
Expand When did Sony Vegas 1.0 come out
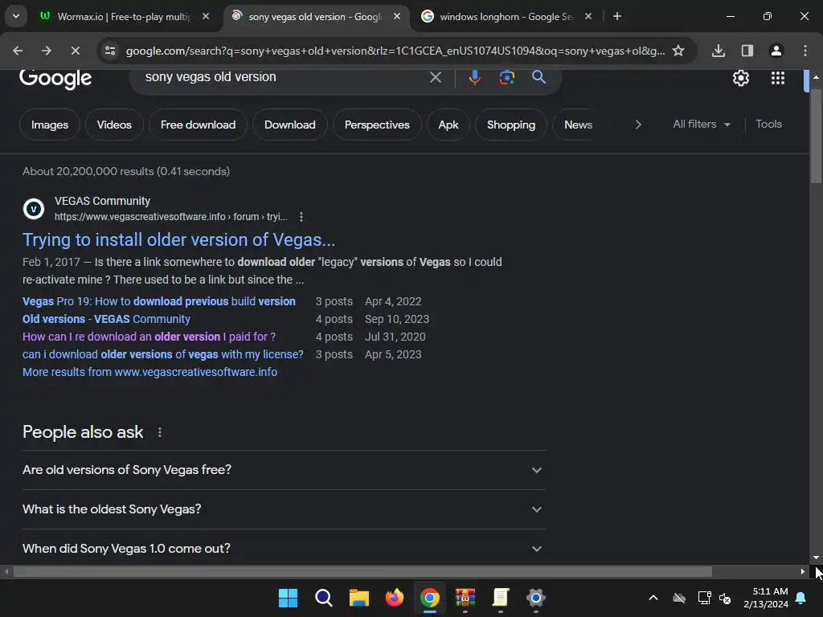coord(284,548)
